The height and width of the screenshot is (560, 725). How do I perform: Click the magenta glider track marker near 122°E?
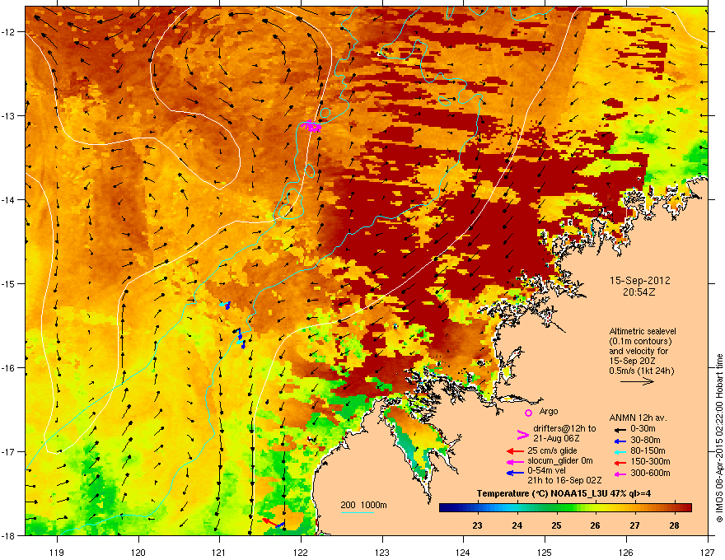point(311,126)
